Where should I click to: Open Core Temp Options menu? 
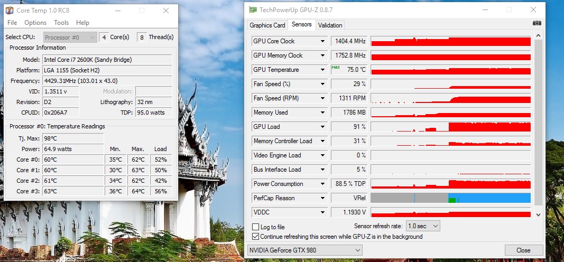click(35, 23)
